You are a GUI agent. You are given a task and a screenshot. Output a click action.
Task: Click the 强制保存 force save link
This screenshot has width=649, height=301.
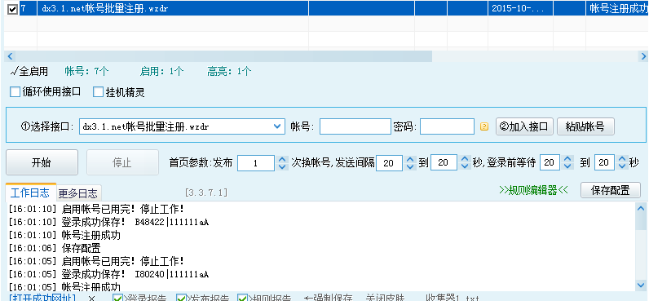pyautogui.click(x=328, y=298)
